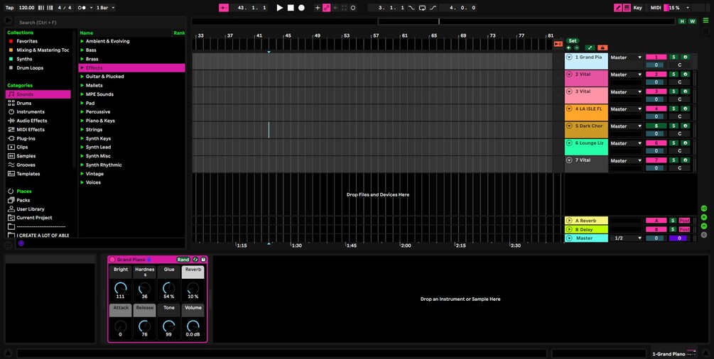
Task: Open Current Project under Places
Action: (x=34, y=218)
